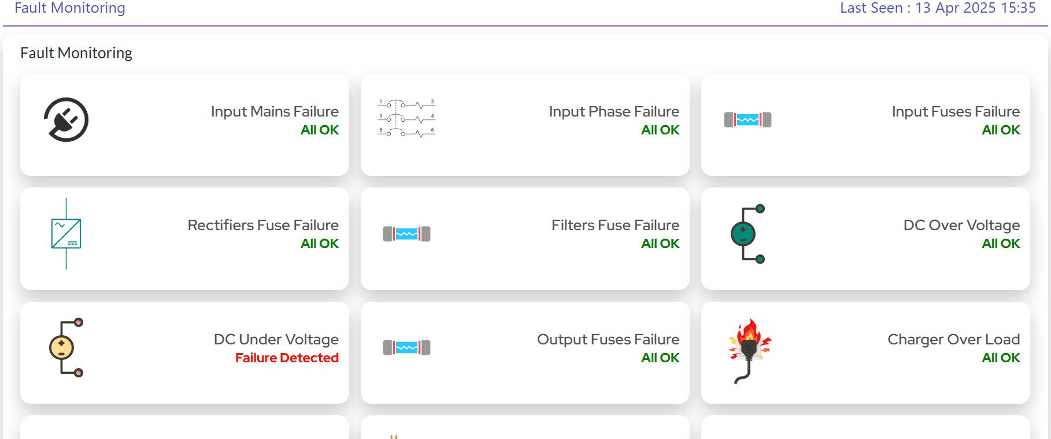Click All OK under DC Over Voltage
This screenshot has width=1051, height=439.
(1001, 243)
